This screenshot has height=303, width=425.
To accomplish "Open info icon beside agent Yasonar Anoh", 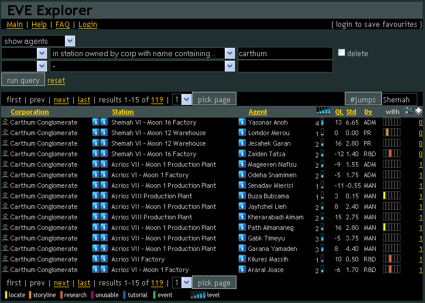I will (242, 122).
